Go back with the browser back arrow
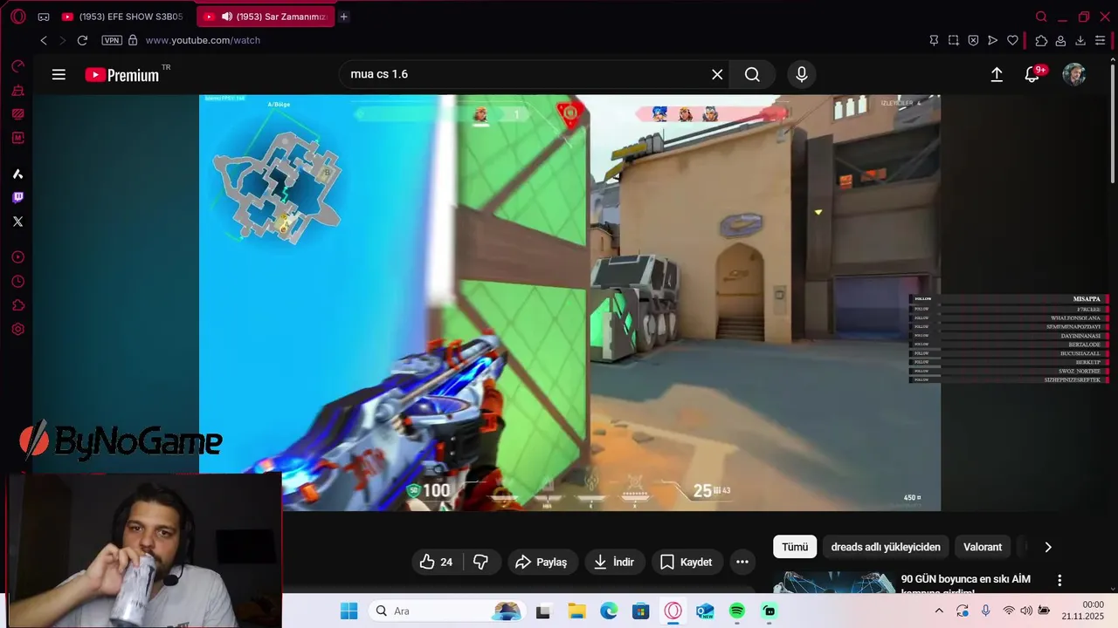This screenshot has width=1118, height=628. coord(44,40)
